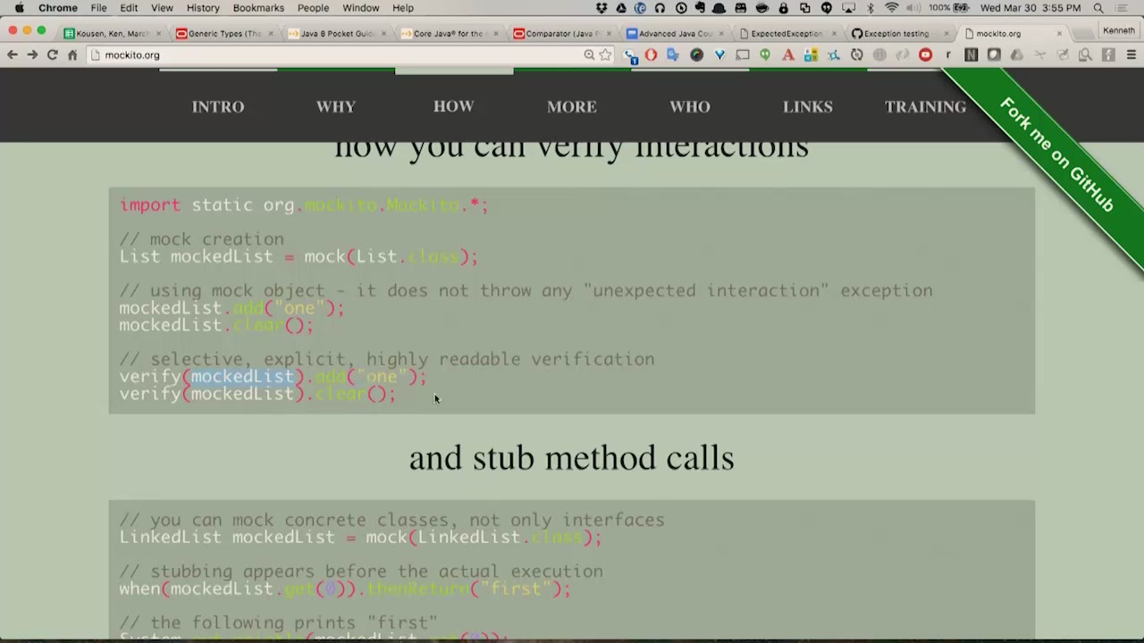Screen dimensions: 1144x643
Task: Go to the MORE section
Action: click(x=572, y=106)
